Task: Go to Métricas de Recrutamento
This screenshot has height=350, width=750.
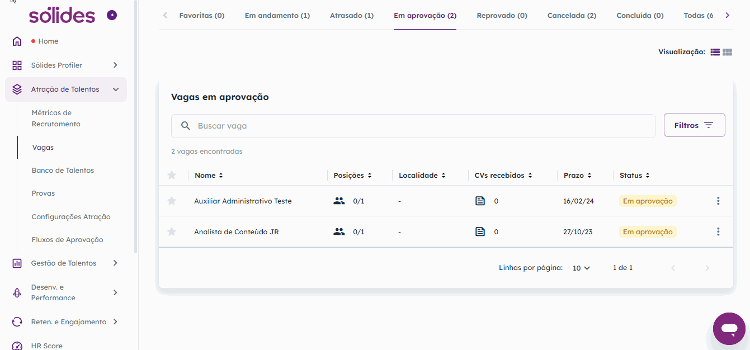Action: (x=56, y=119)
